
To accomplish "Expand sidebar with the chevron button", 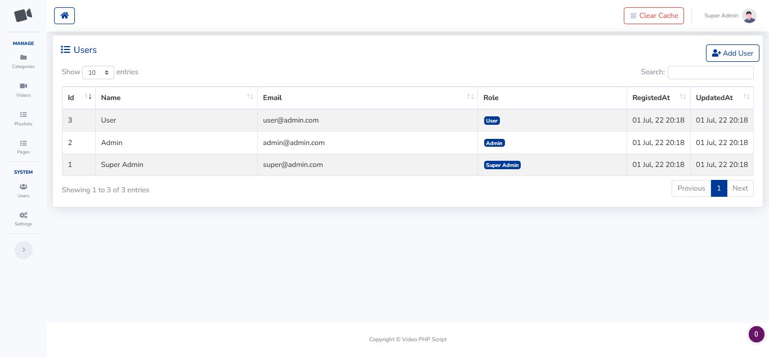I will 24,250.
